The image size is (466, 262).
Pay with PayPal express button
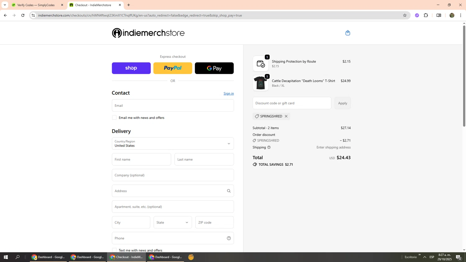click(x=173, y=68)
